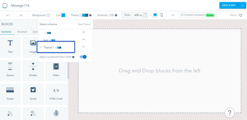
Task: Click the circular app logo
Action: [x=5, y=6]
